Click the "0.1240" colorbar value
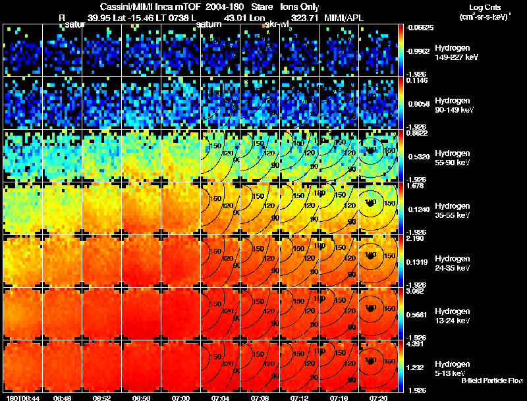 point(419,209)
